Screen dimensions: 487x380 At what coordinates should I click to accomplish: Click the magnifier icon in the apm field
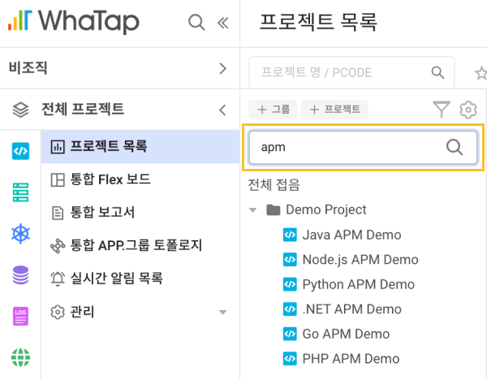455,147
